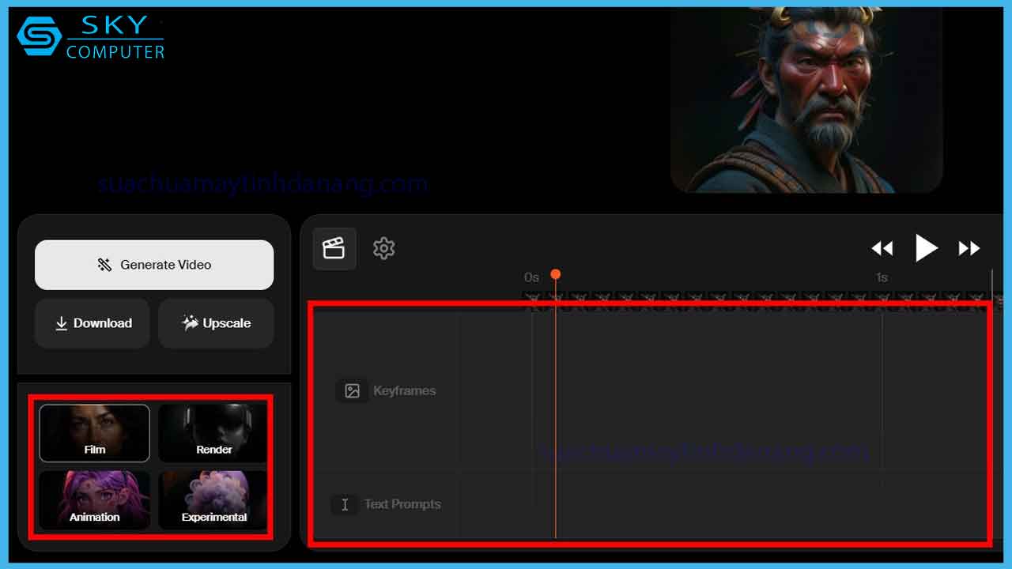This screenshot has width=1012, height=569.
Task: Open the clapperboard timeline tab
Action: [334, 248]
